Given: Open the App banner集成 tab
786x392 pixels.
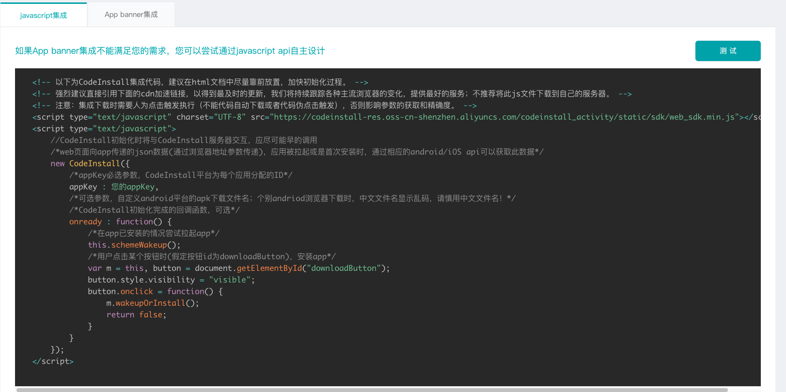Looking at the screenshot, I should [x=131, y=15].
